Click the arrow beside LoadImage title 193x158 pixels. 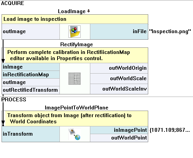88,11
